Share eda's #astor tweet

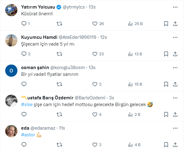[x=175, y=145]
